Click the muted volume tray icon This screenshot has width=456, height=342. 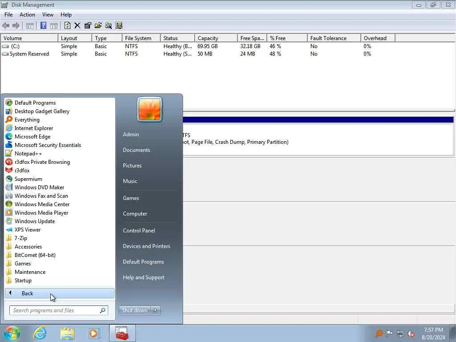pyautogui.click(x=411, y=334)
